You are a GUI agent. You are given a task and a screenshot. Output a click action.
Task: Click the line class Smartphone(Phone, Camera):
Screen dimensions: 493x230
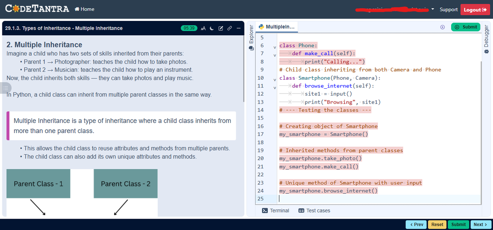click(330, 78)
